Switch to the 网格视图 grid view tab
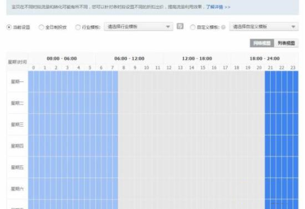Image resolution: width=305 pixels, height=209 pixels. click(262, 43)
